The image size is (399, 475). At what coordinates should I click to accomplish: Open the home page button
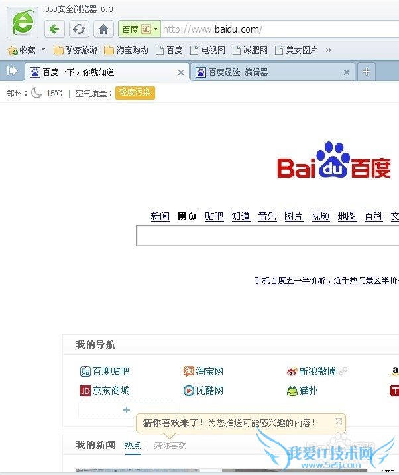pos(103,29)
